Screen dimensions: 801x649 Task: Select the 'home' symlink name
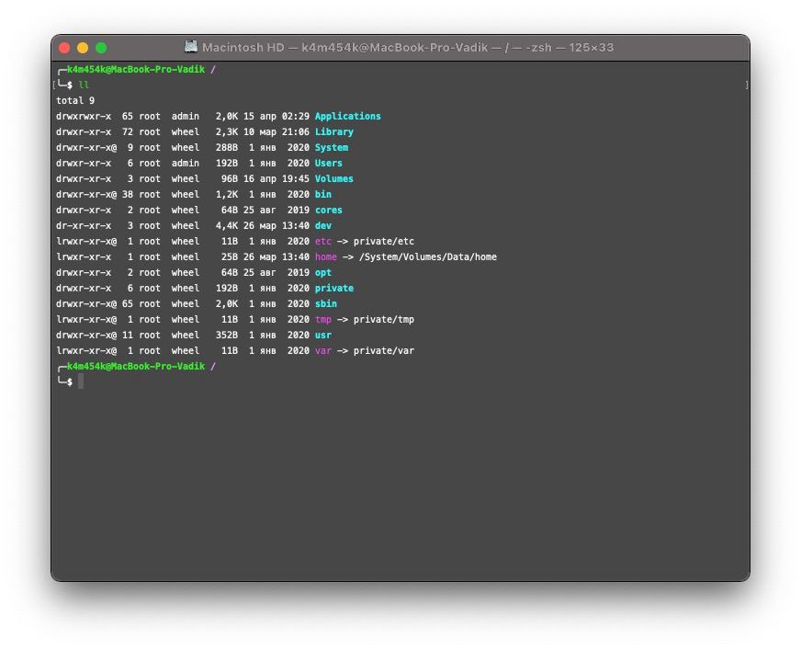(x=326, y=257)
